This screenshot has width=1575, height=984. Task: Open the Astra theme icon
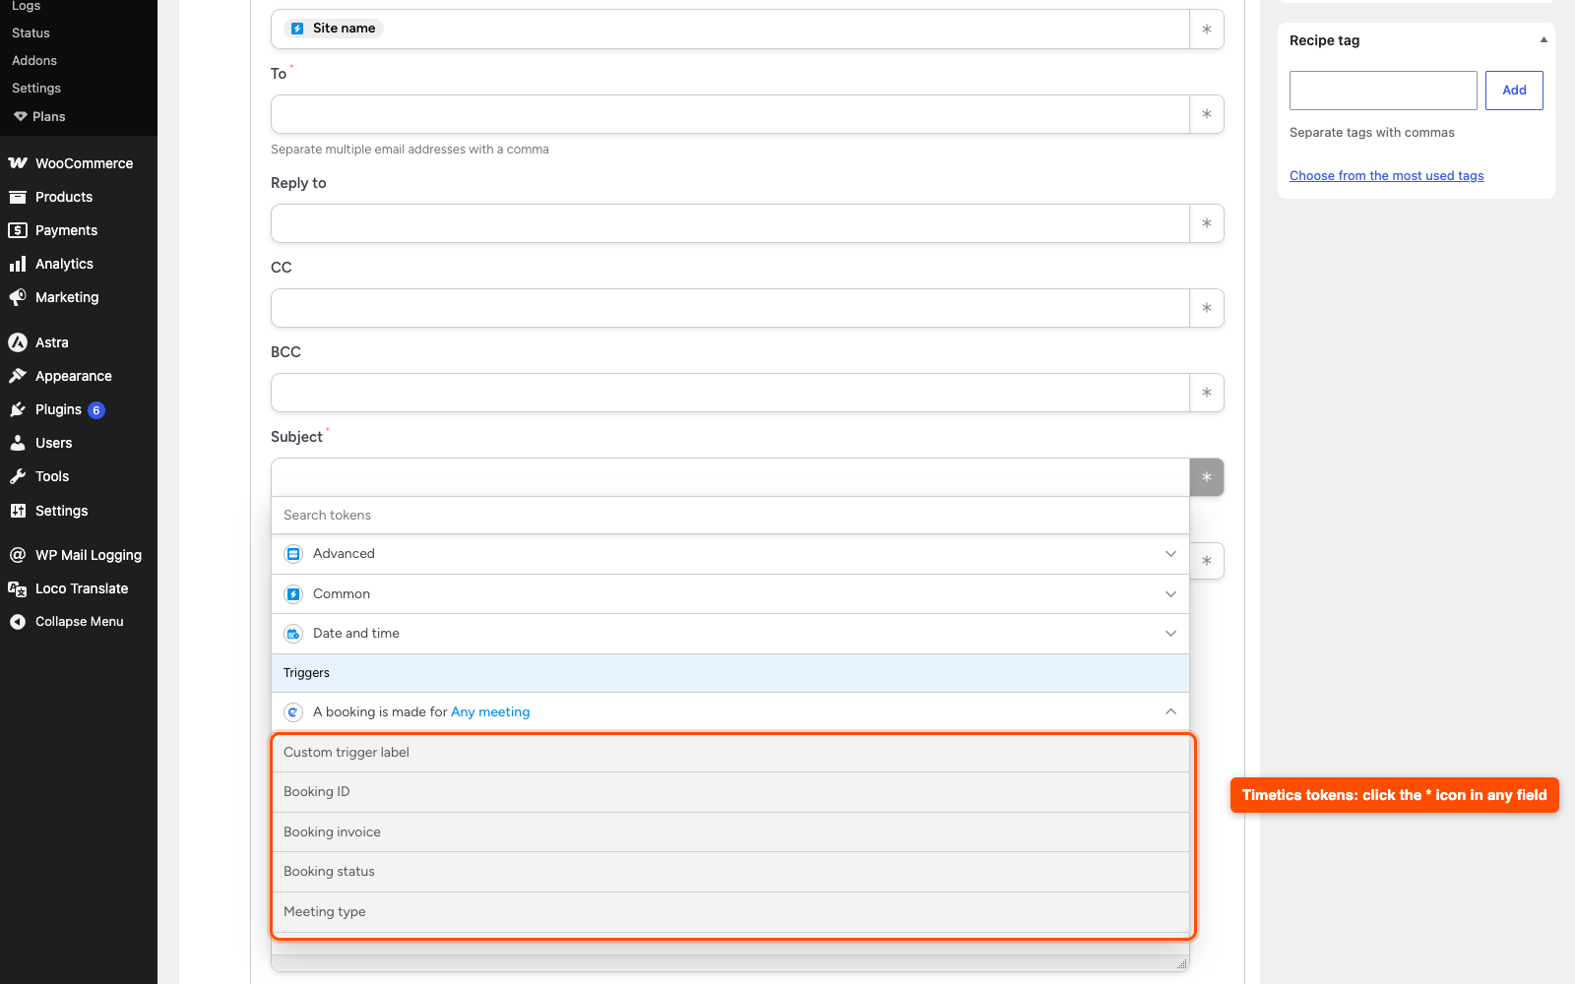[x=18, y=342]
